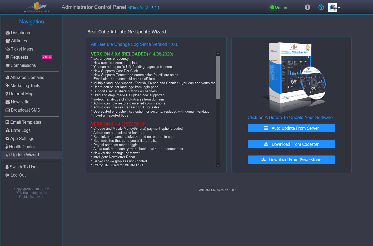This screenshot has height=246, width=373.
Task: Click download icon on Codester button
Action: pyautogui.click(x=266, y=144)
